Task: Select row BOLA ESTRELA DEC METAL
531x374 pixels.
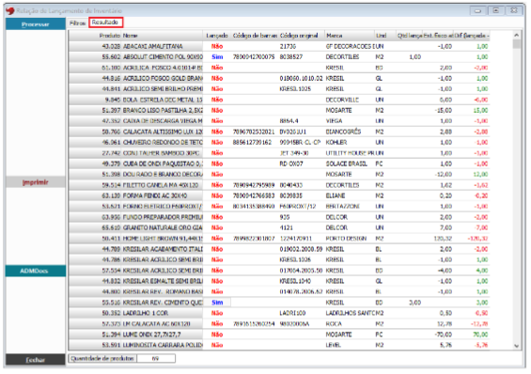Action: [279, 100]
